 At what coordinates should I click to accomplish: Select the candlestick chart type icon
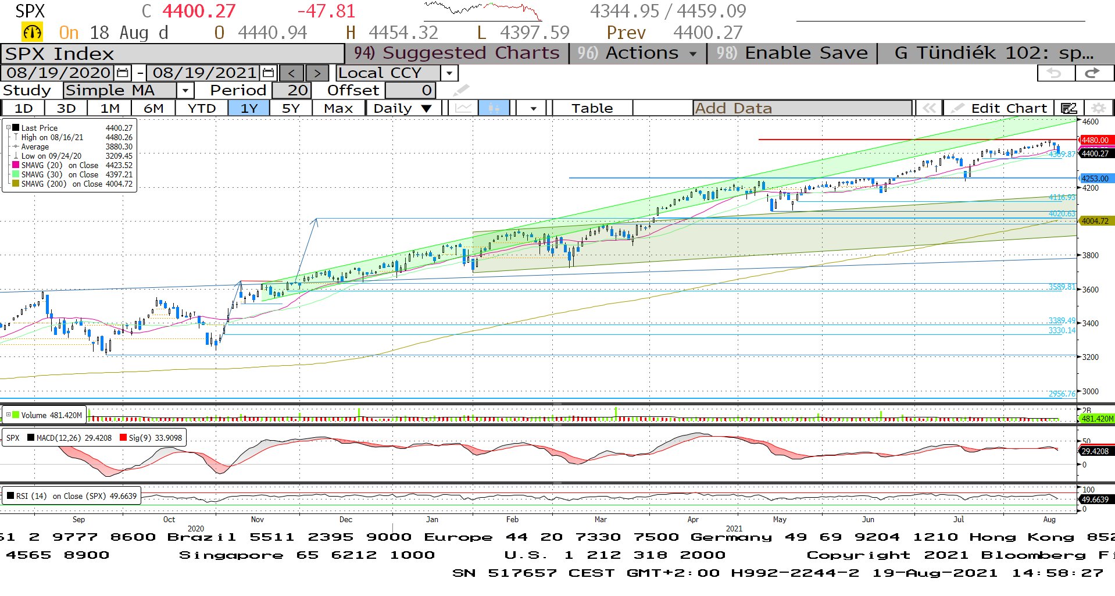[494, 108]
